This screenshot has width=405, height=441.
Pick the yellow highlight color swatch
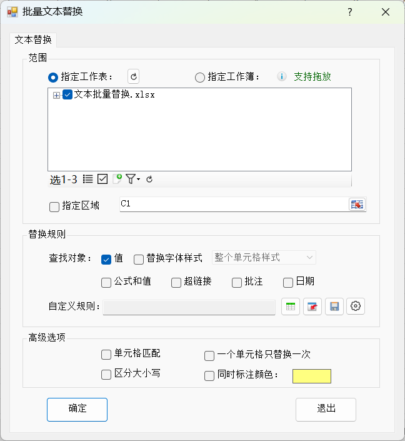(312, 376)
